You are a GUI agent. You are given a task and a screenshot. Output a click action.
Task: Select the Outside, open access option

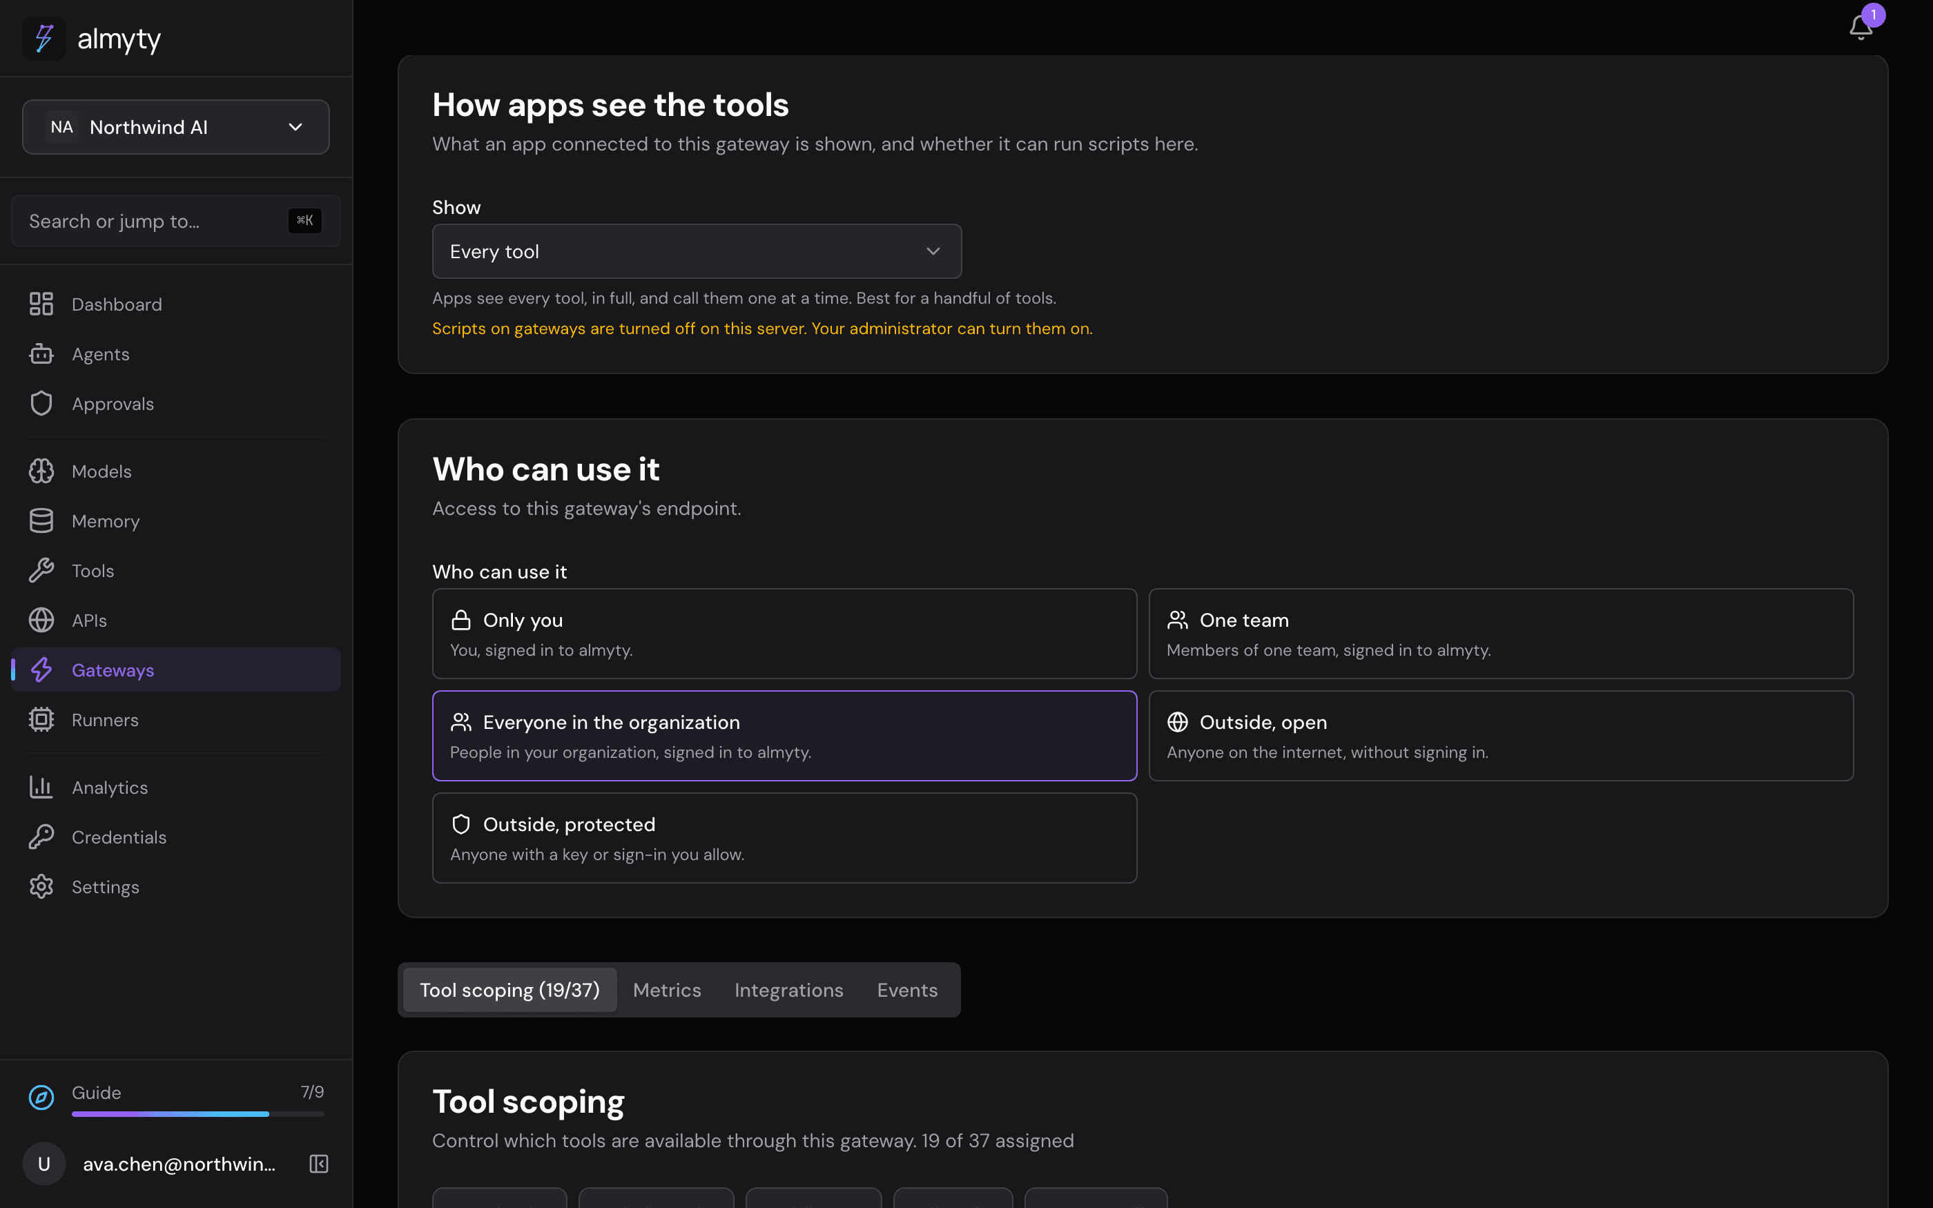(1501, 736)
